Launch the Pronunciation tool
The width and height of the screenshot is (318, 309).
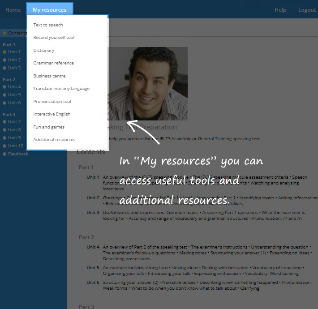[x=52, y=102]
